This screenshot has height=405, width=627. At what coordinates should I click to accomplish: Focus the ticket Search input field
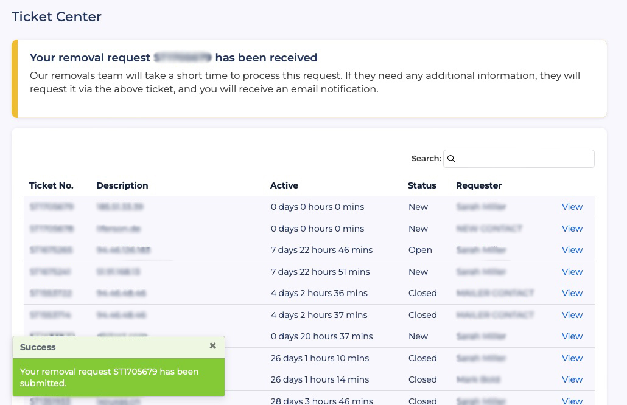(x=524, y=159)
